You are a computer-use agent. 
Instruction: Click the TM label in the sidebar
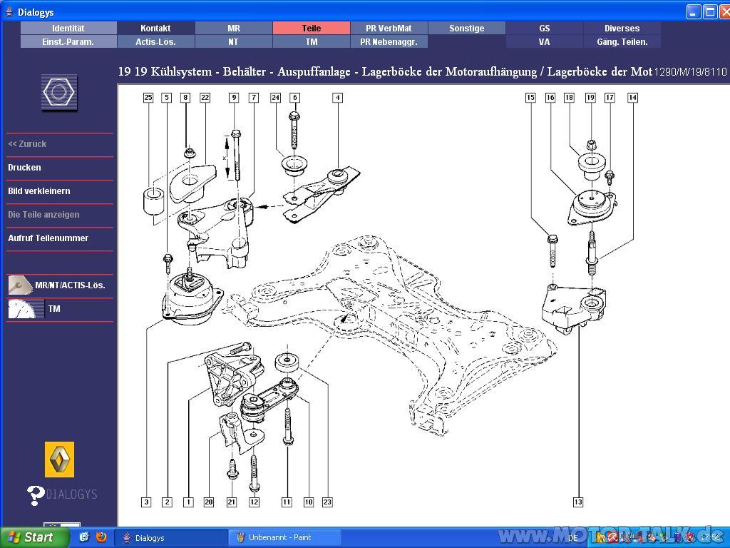click(x=54, y=308)
